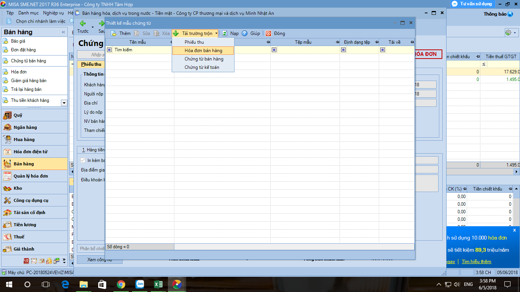Image resolution: width=520 pixels, height=292 pixels.
Task: Collapse the Bán hàng sidebar panel chevron
Action: 63,32
